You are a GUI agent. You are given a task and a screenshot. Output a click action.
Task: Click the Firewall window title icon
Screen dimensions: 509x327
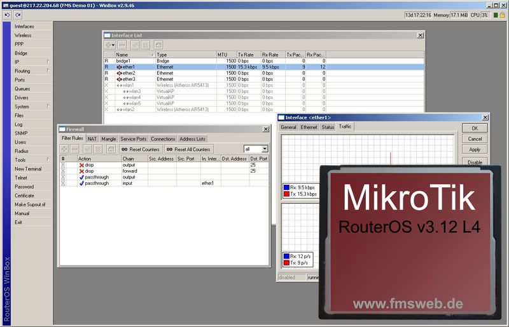(x=62, y=130)
